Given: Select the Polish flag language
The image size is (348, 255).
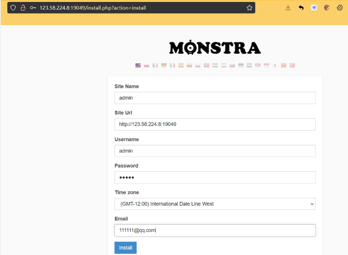Looking at the screenshot, I should (x=198, y=65).
